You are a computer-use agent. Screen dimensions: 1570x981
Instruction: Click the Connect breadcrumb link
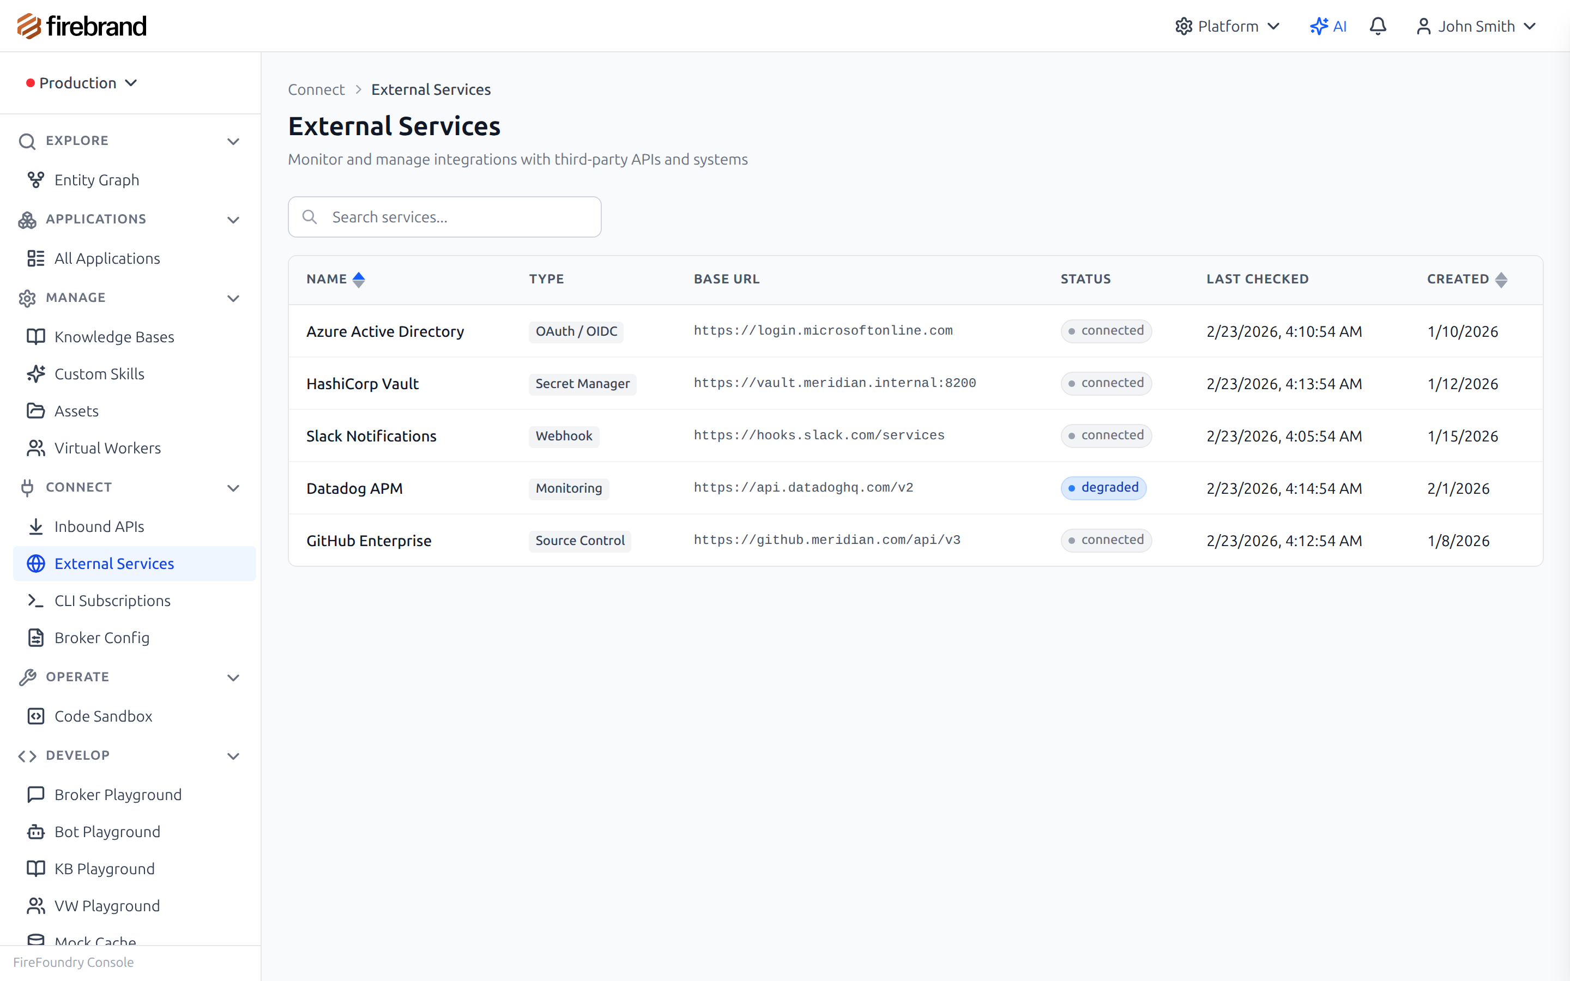click(x=316, y=89)
